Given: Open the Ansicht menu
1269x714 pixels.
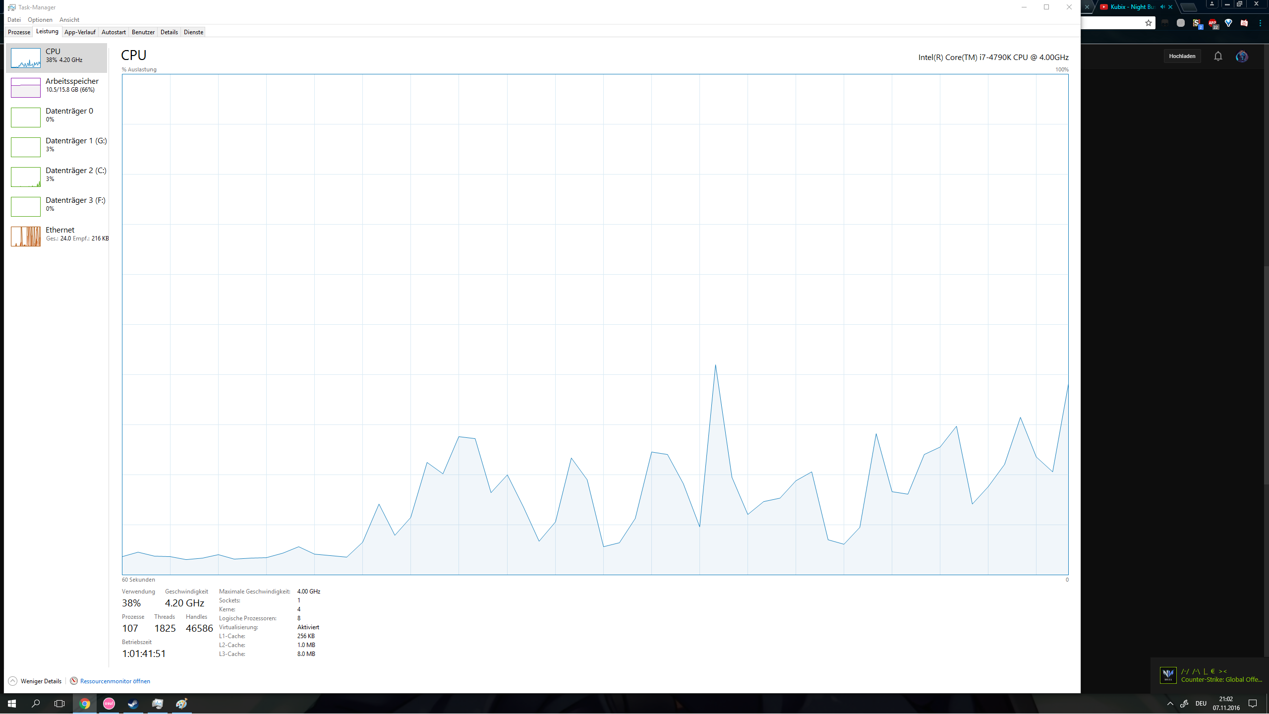Looking at the screenshot, I should [69, 20].
